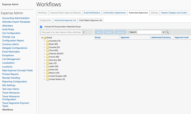
Task: Expand the Mexico (40) tree node
Action: pos(45,73)
